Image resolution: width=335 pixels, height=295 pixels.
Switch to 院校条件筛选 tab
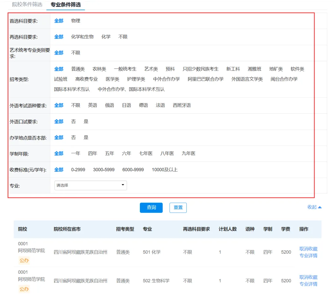coord(27,4)
